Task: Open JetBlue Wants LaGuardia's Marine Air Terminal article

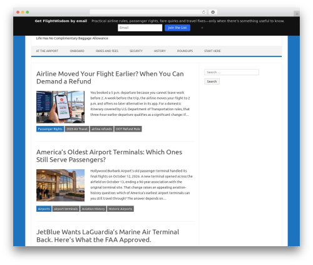Action: (108, 236)
